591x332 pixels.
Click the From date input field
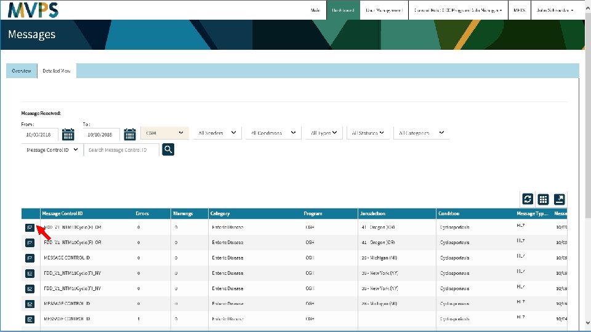pos(39,135)
